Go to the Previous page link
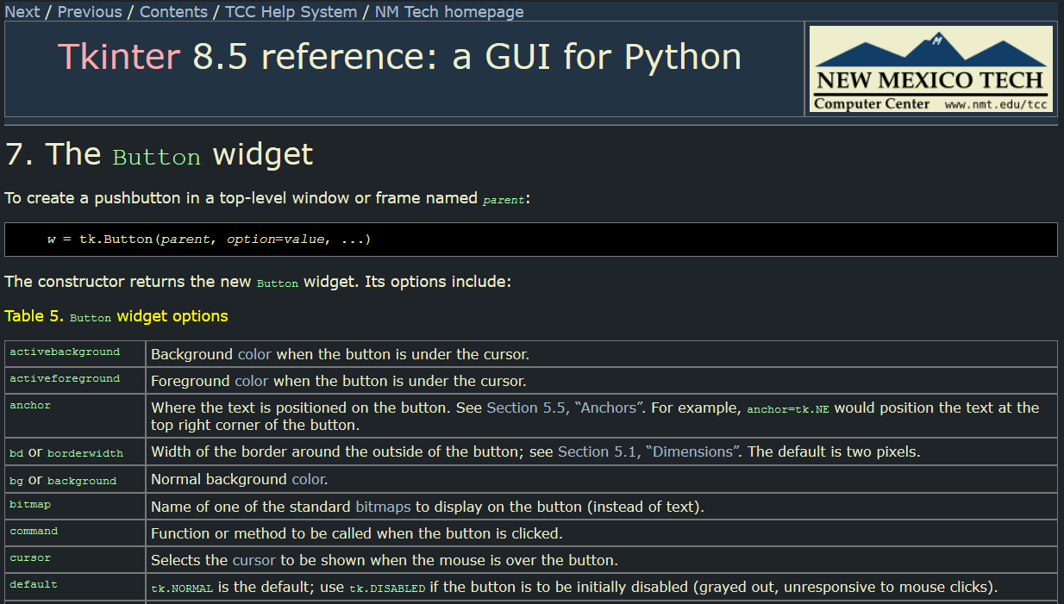The image size is (1064, 604). (x=90, y=12)
